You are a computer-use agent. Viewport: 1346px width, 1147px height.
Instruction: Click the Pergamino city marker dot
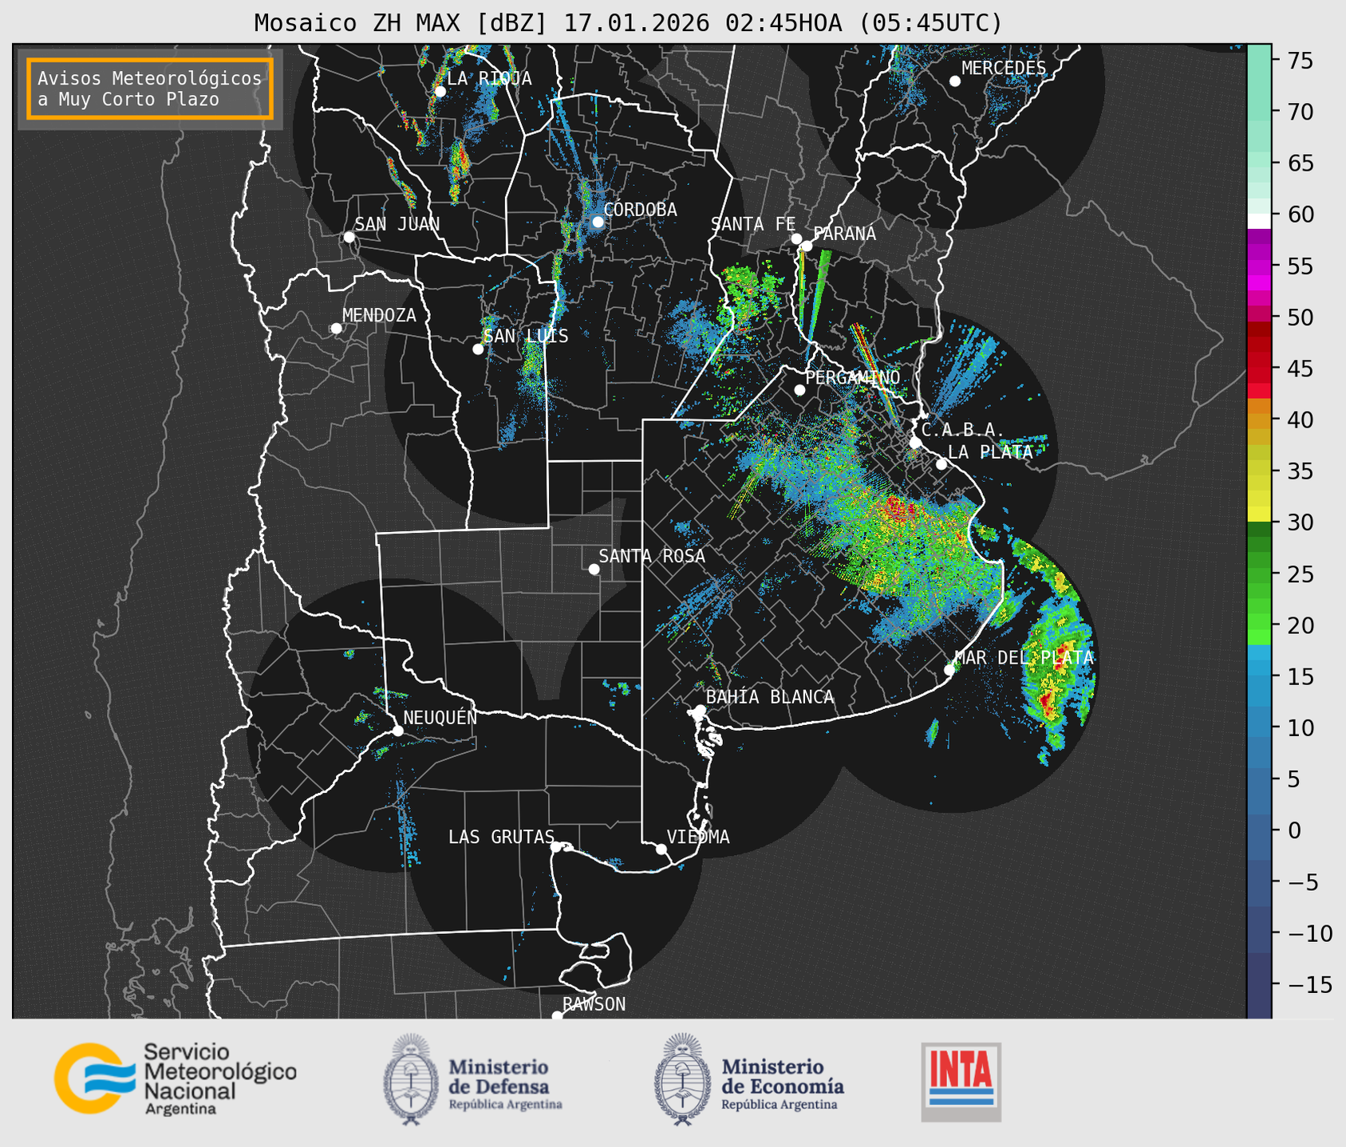click(x=799, y=390)
